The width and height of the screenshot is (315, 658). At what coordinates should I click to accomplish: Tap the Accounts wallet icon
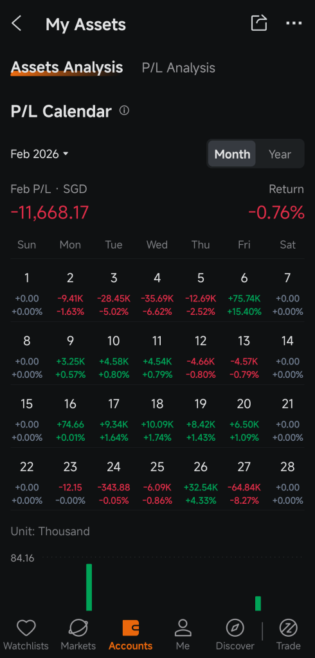pyautogui.click(x=130, y=628)
